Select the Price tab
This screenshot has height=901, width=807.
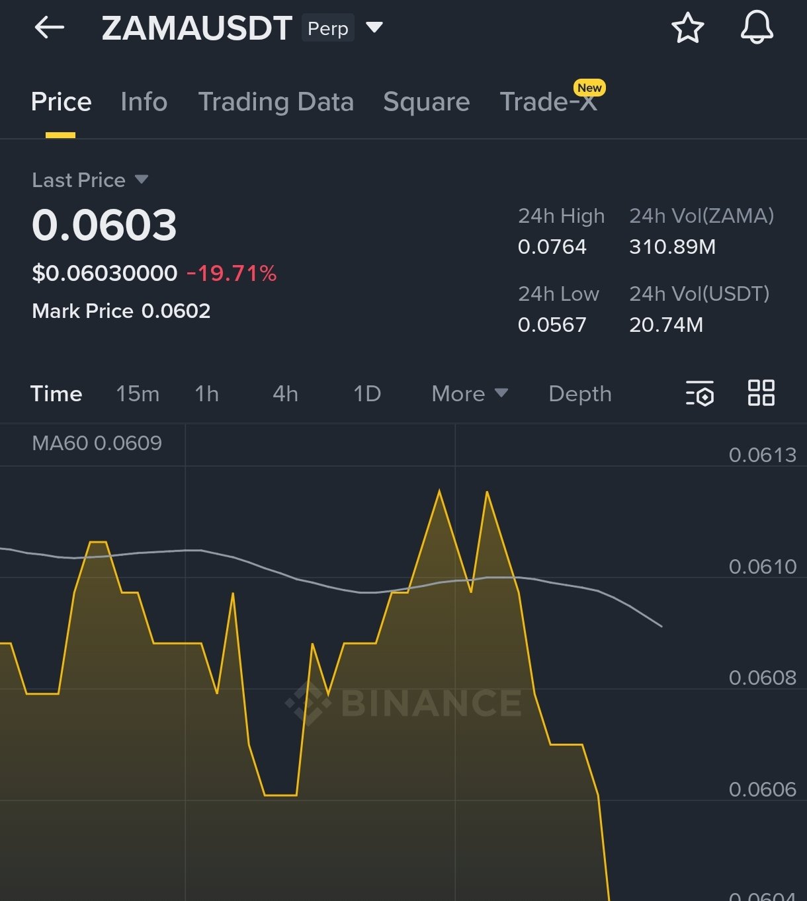click(x=61, y=102)
